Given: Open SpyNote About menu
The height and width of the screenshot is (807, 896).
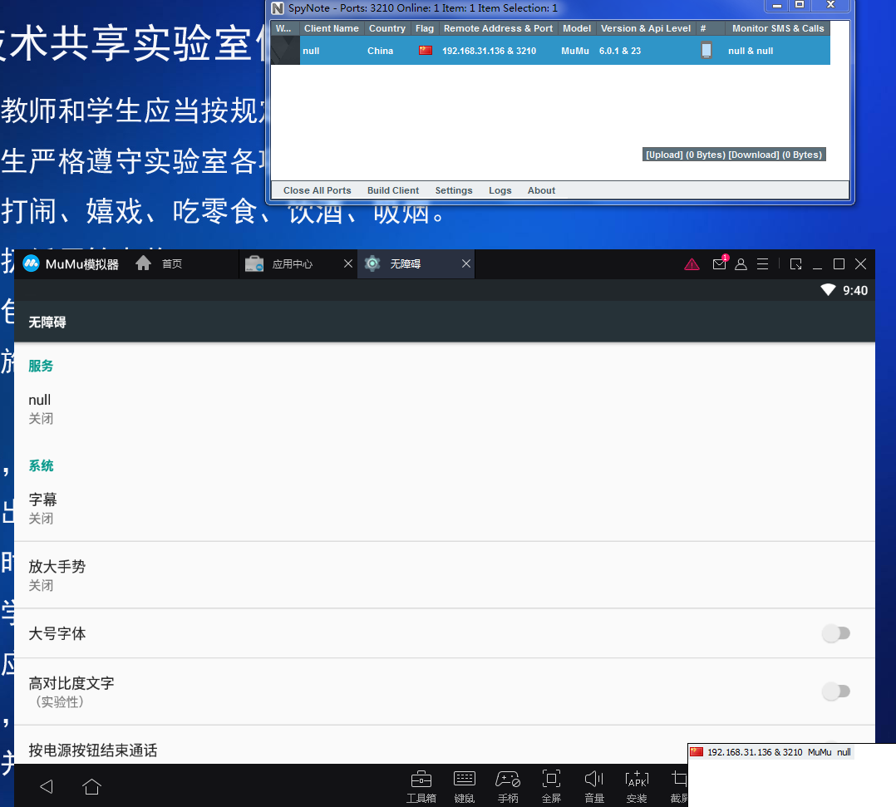Looking at the screenshot, I should pyautogui.click(x=541, y=190).
